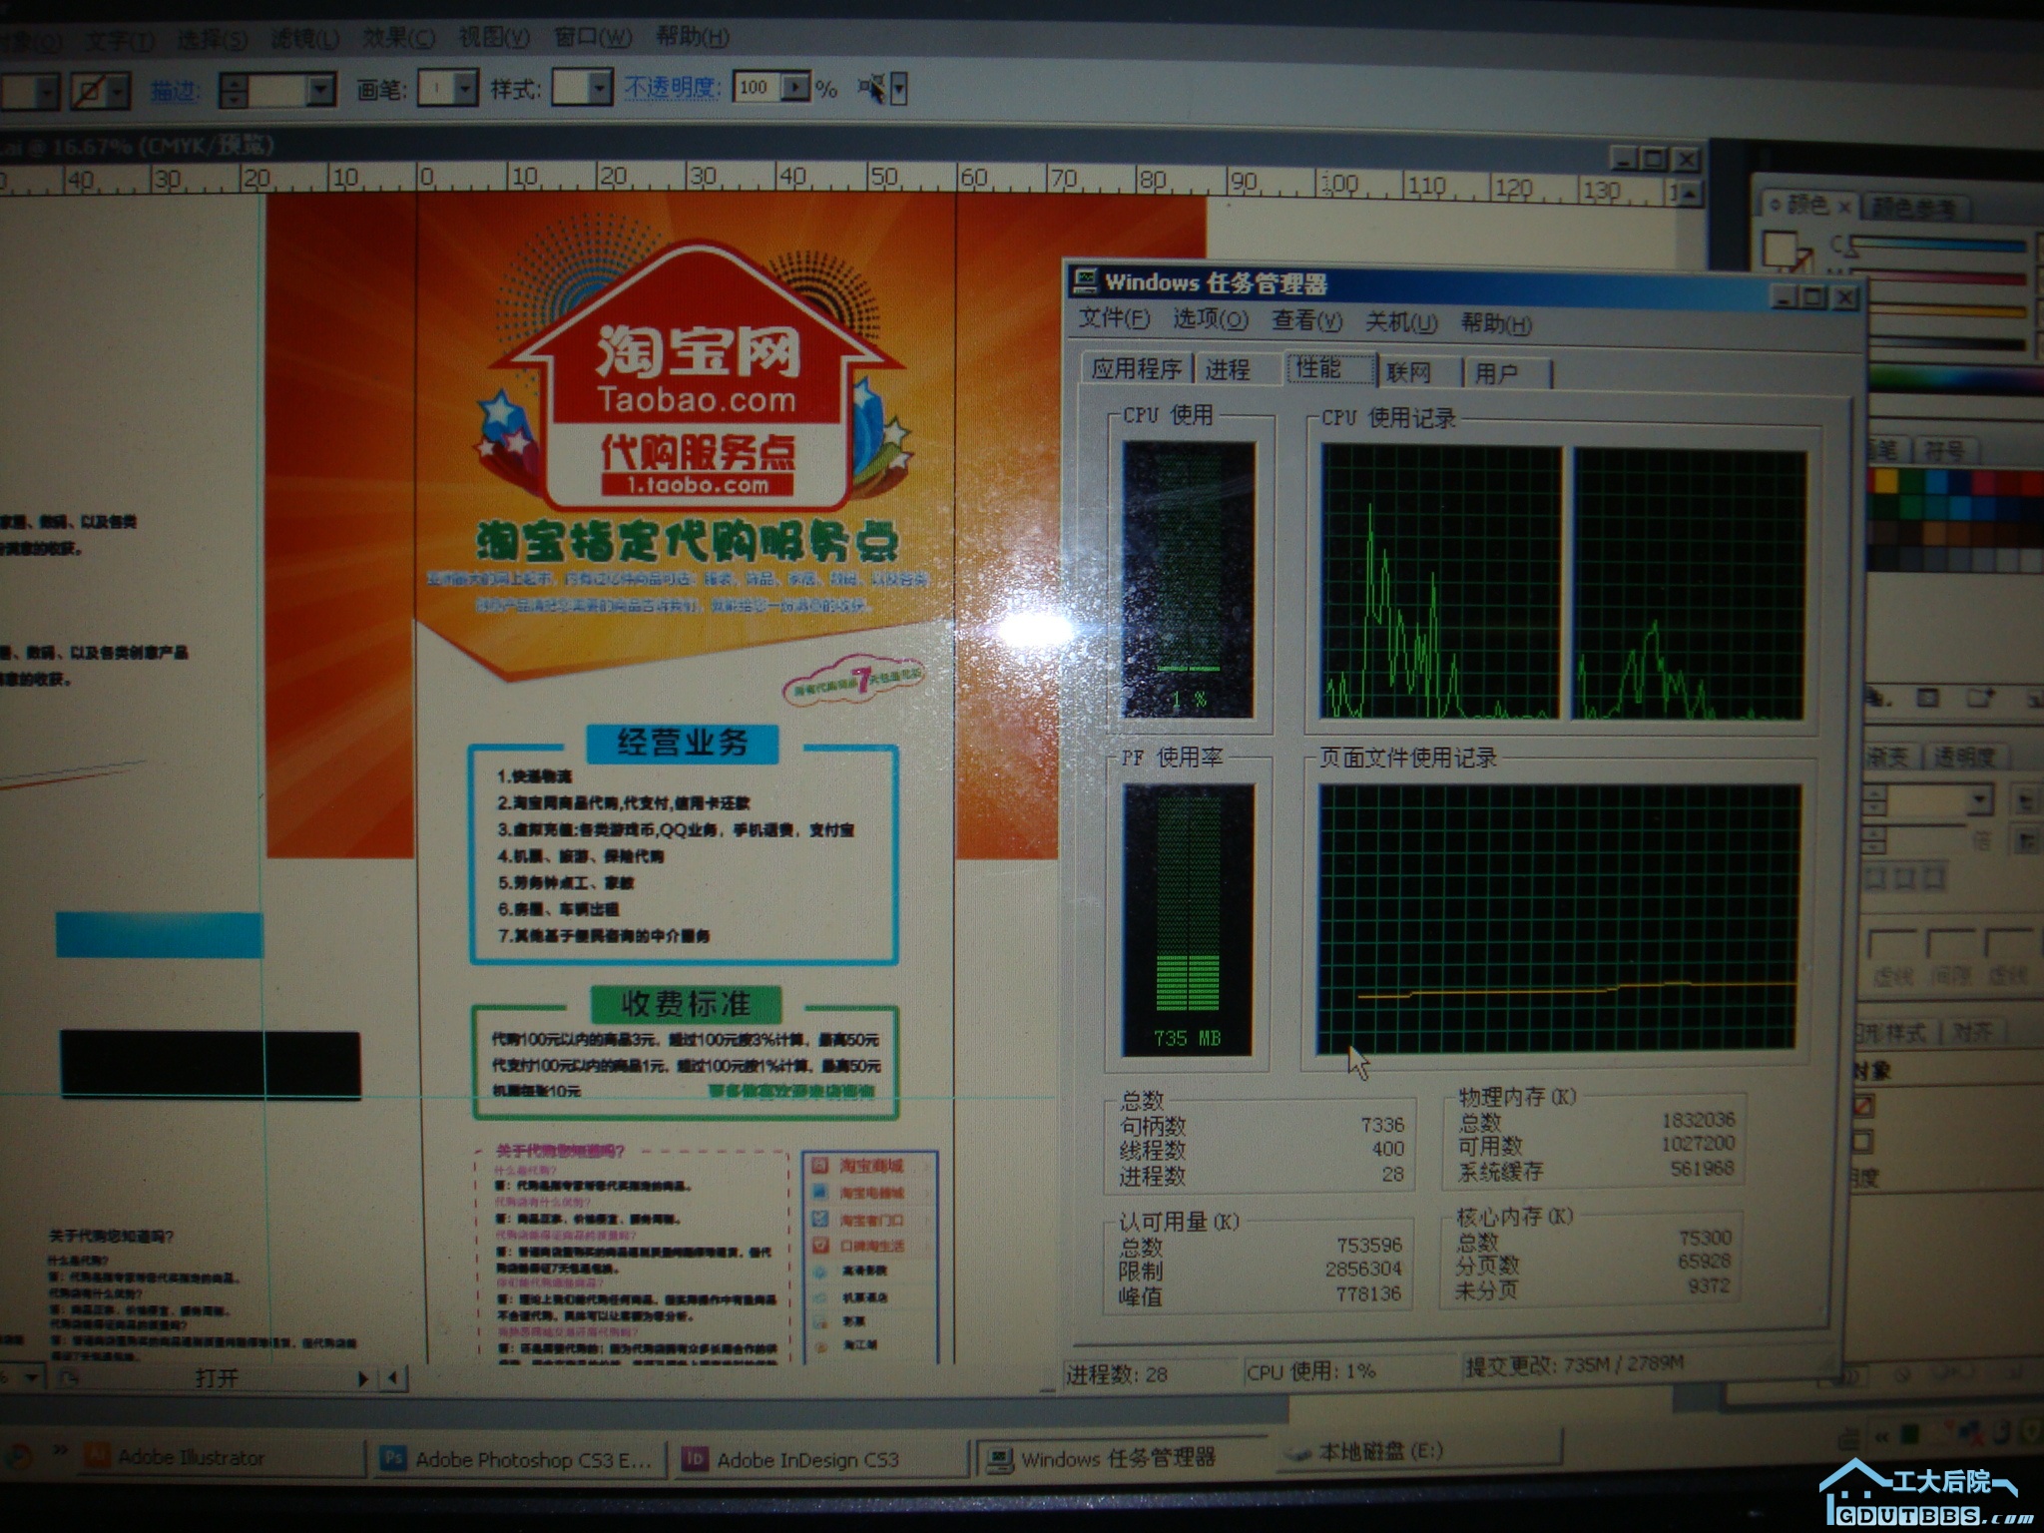Click the stroke swatch with red slash
Image resolution: width=2044 pixels, height=1533 pixels.
[x=88, y=92]
